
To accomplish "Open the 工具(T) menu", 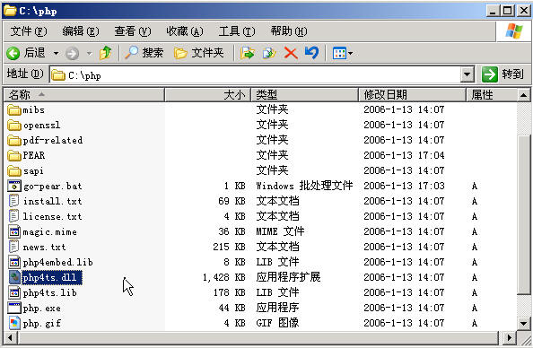I will 237,31.
